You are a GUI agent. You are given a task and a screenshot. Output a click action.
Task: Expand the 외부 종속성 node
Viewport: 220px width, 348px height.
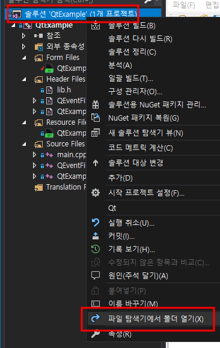click(24, 47)
